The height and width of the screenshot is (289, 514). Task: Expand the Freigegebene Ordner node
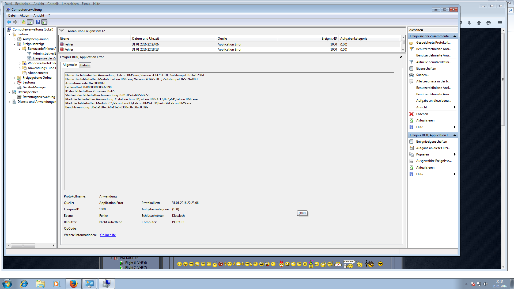15,78
